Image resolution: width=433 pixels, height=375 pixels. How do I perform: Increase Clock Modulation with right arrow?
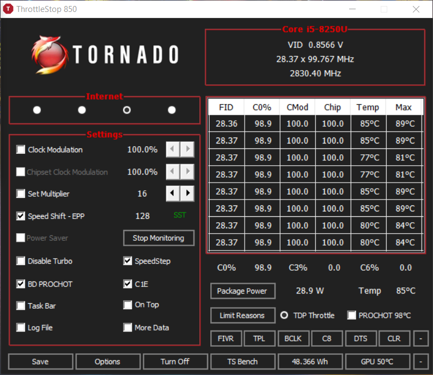pyautogui.click(x=187, y=149)
